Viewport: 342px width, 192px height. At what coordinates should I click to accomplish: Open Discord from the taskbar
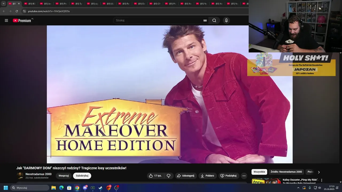[85, 188]
